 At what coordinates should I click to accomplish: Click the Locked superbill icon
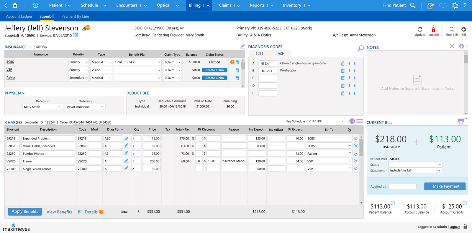pyautogui.click(x=433, y=31)
